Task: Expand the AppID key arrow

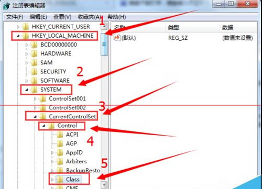Action: point(52,153)
